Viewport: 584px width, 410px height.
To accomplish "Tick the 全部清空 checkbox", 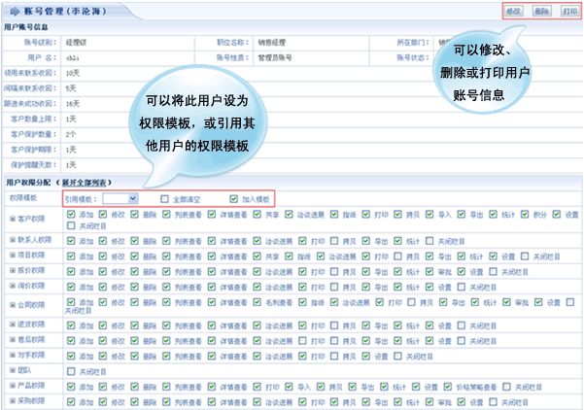I will point(164,199).
